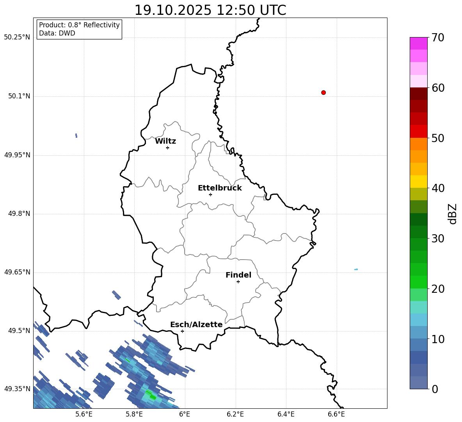Click the 49.5°N latitude label
Viewport: 462px width, 422px height.
19,331
